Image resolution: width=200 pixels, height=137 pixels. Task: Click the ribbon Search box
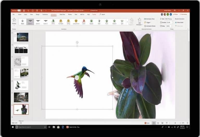(102, 14)
